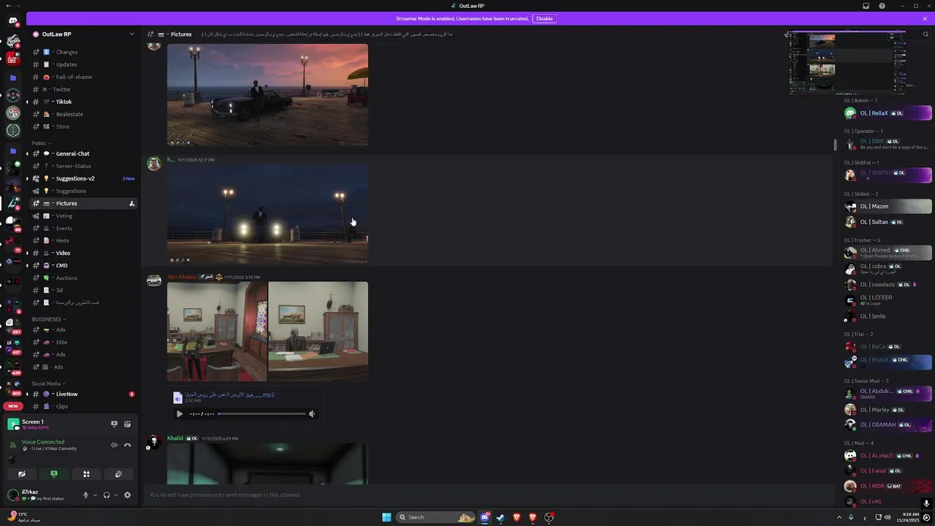Mute the microphone
The image size is (935, 526).
(85, 495)
